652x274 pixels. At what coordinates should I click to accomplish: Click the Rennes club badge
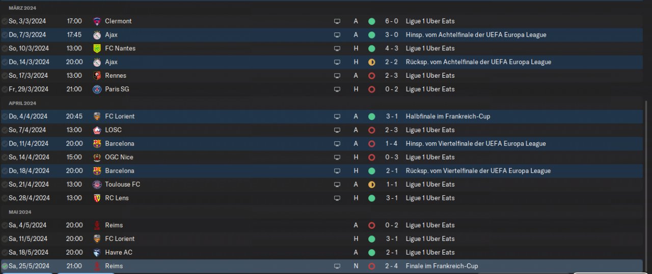[x=97, y=76]
